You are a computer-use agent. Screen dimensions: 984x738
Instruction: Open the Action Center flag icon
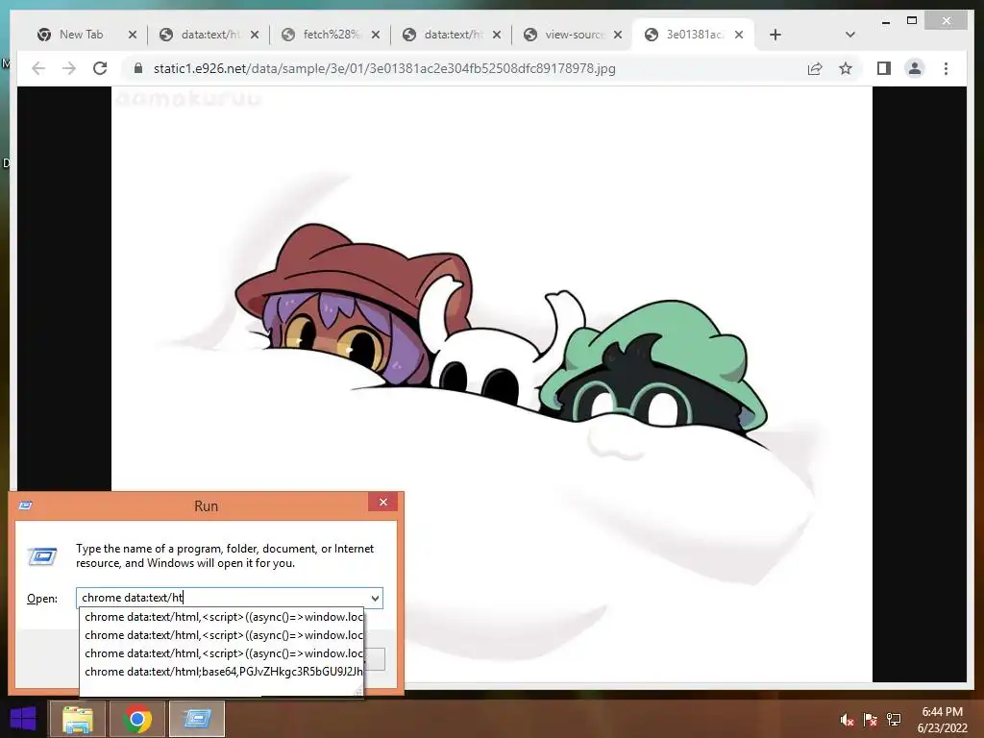(871, 720)
